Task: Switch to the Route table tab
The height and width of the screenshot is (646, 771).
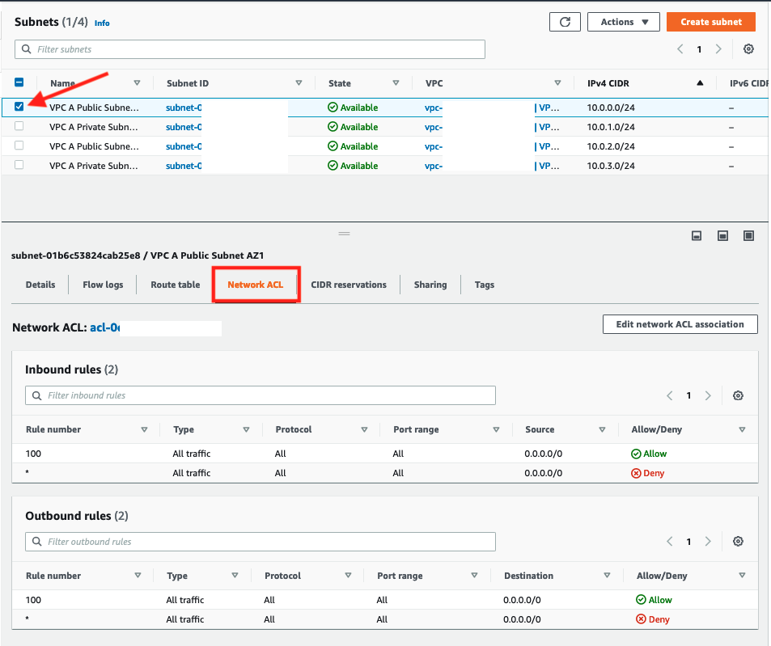Action: pos(176,285)
